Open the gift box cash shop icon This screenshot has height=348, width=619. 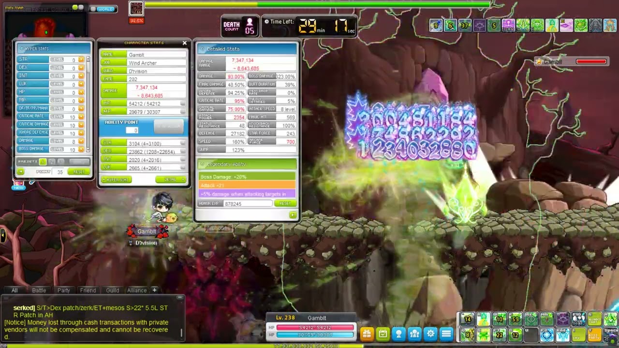367,333
